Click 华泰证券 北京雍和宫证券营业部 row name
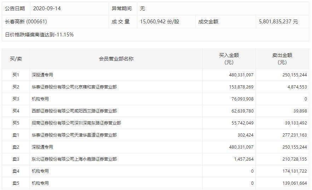This screenshot has width=312, height=190. 74,87
